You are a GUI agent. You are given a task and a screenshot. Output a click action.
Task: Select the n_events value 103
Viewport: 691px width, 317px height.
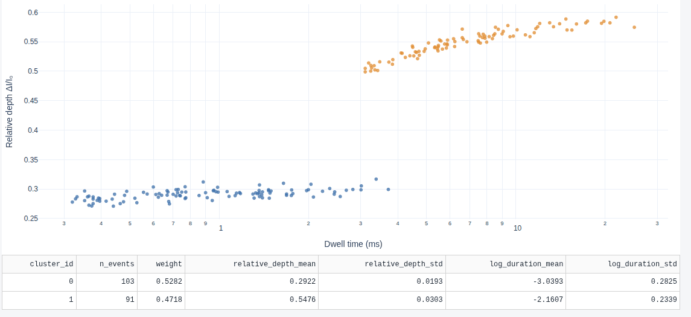coord(107,282)
